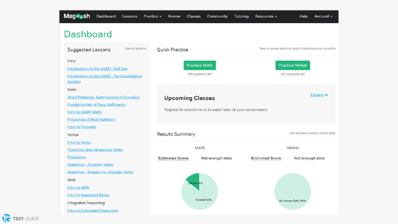Open Intro to Argument Essay lesson

click(88, 195)
